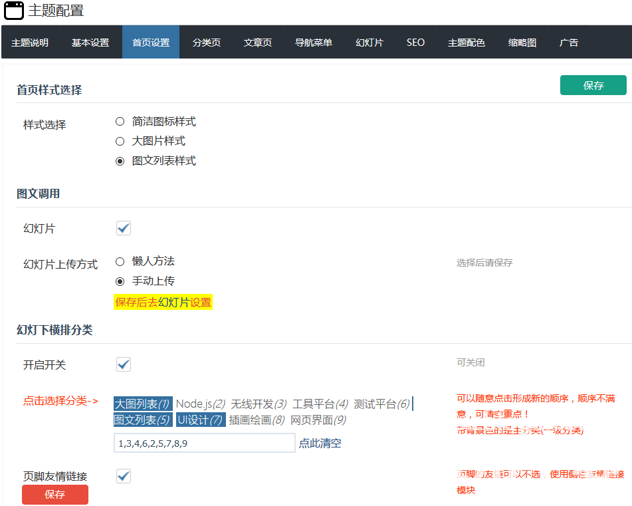Go to the 幻灯片 tab
The width and height of the screenshot is (632, 506).
coord(369,43)
